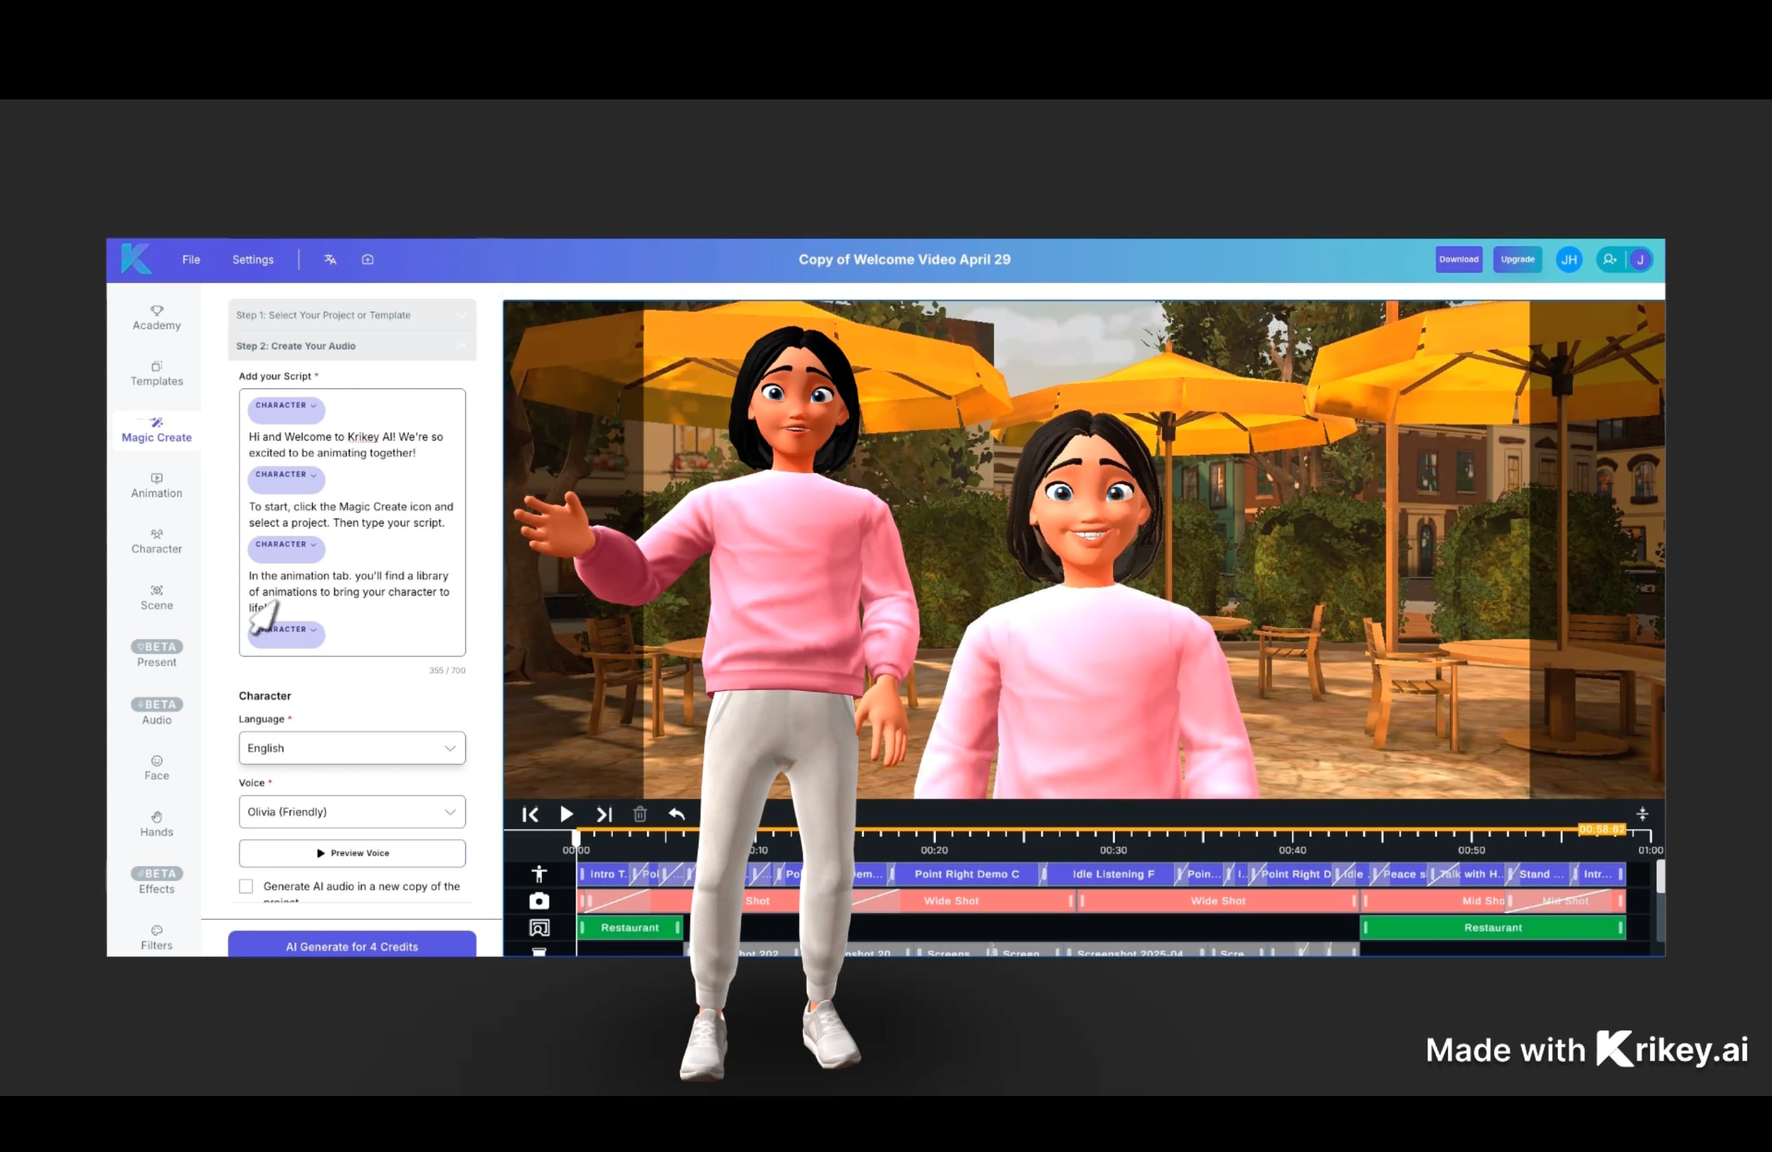Viewport: 1772px width, 1152px height.
Task: Open the Settings menu
Action: point(253,260)
